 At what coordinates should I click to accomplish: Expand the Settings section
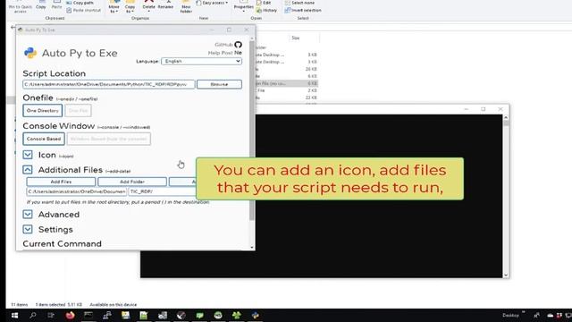[x=28, y=229]
